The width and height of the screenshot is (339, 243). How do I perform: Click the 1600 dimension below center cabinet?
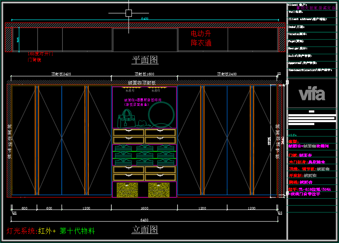pyautogui.click(x=144, y=208)
